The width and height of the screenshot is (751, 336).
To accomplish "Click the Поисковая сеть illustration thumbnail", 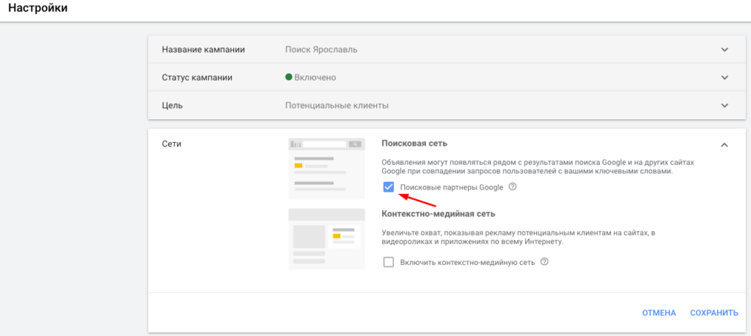I will click(x=326, y=167).
